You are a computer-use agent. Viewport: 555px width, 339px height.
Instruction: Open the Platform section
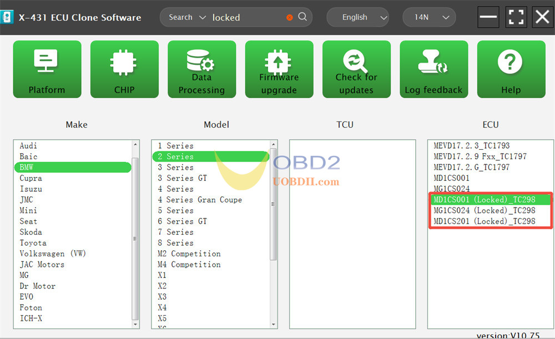pos(47,69)
